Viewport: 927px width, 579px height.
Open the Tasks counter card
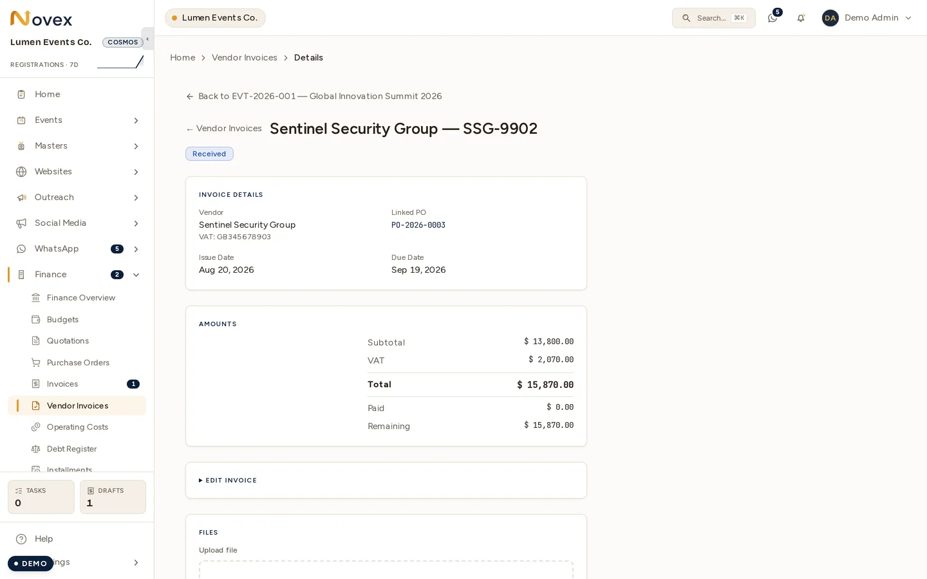[x=41, y=497]
